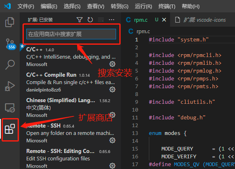
Task: Click code line #include <rpm/rpmlog.h>
Action: (x=185, y=71)
